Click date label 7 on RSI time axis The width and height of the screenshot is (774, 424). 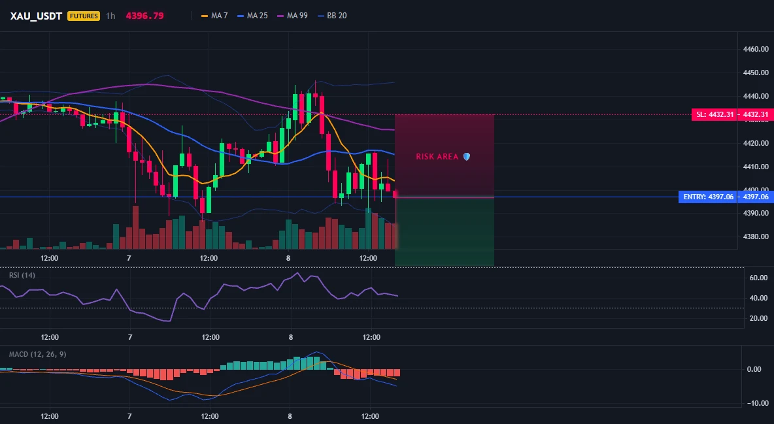[130, 337]
